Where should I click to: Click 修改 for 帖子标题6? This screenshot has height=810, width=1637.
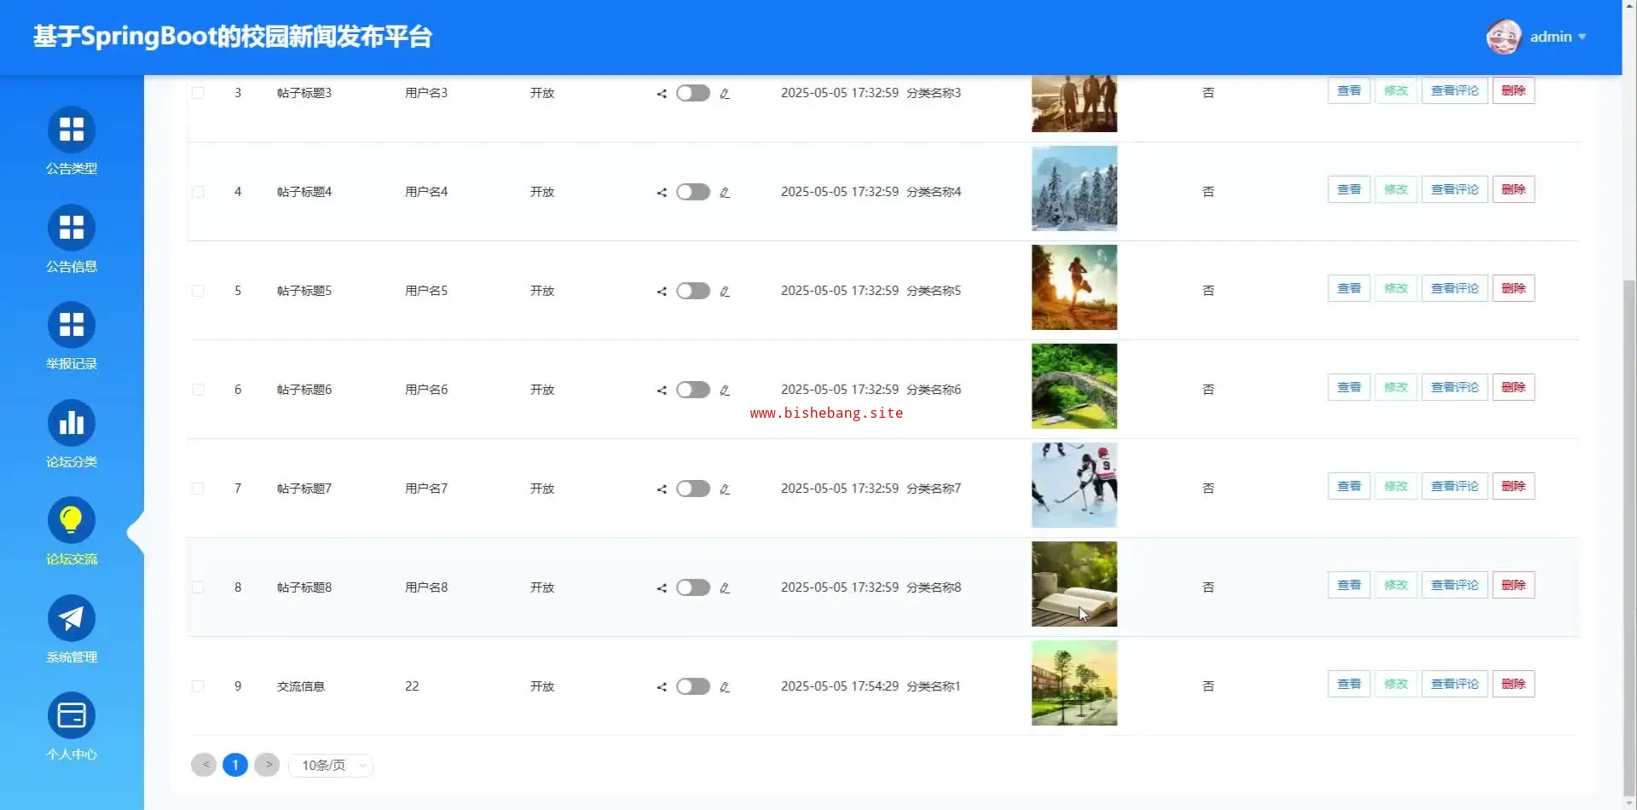coord(1396,387)
